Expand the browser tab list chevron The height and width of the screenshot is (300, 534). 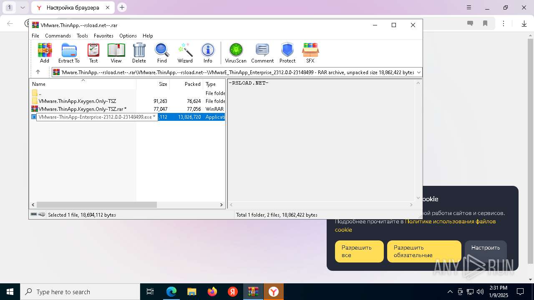click(23, 7)
